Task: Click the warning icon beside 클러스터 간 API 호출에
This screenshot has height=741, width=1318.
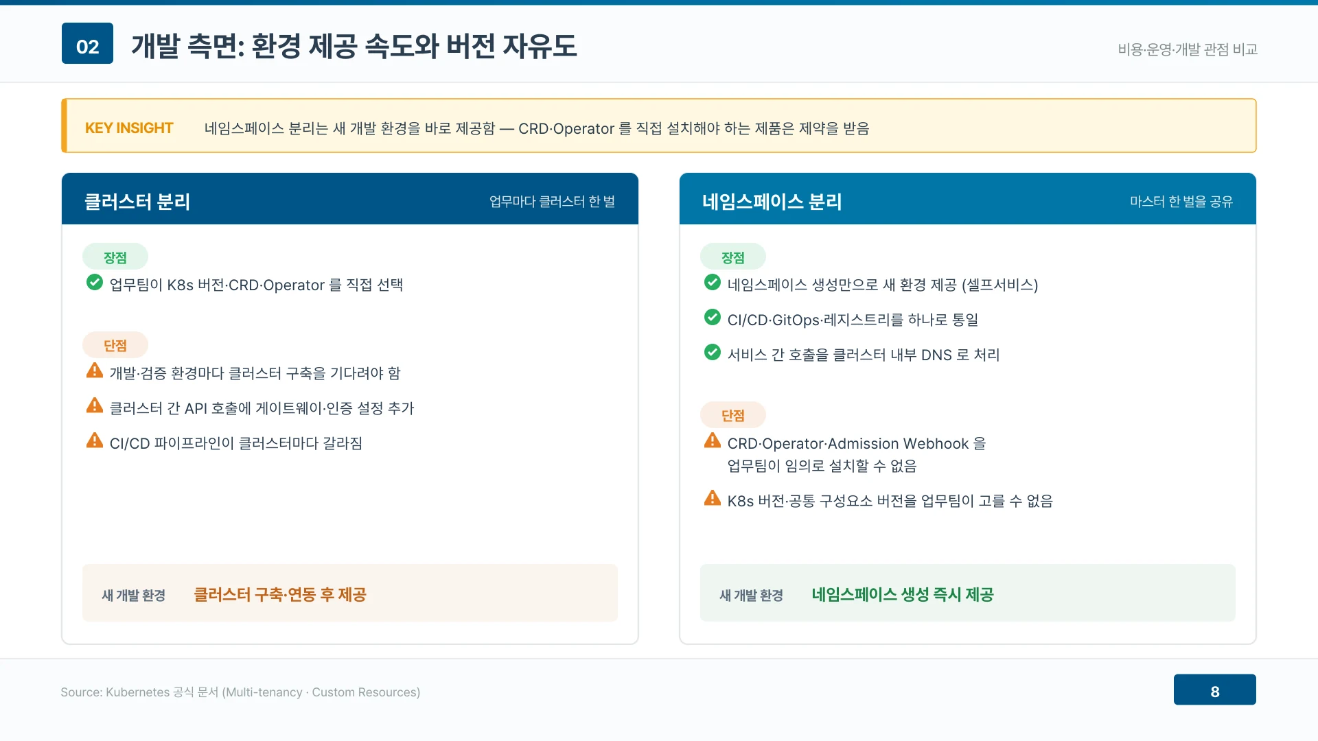Action: (x=95, y=406)
